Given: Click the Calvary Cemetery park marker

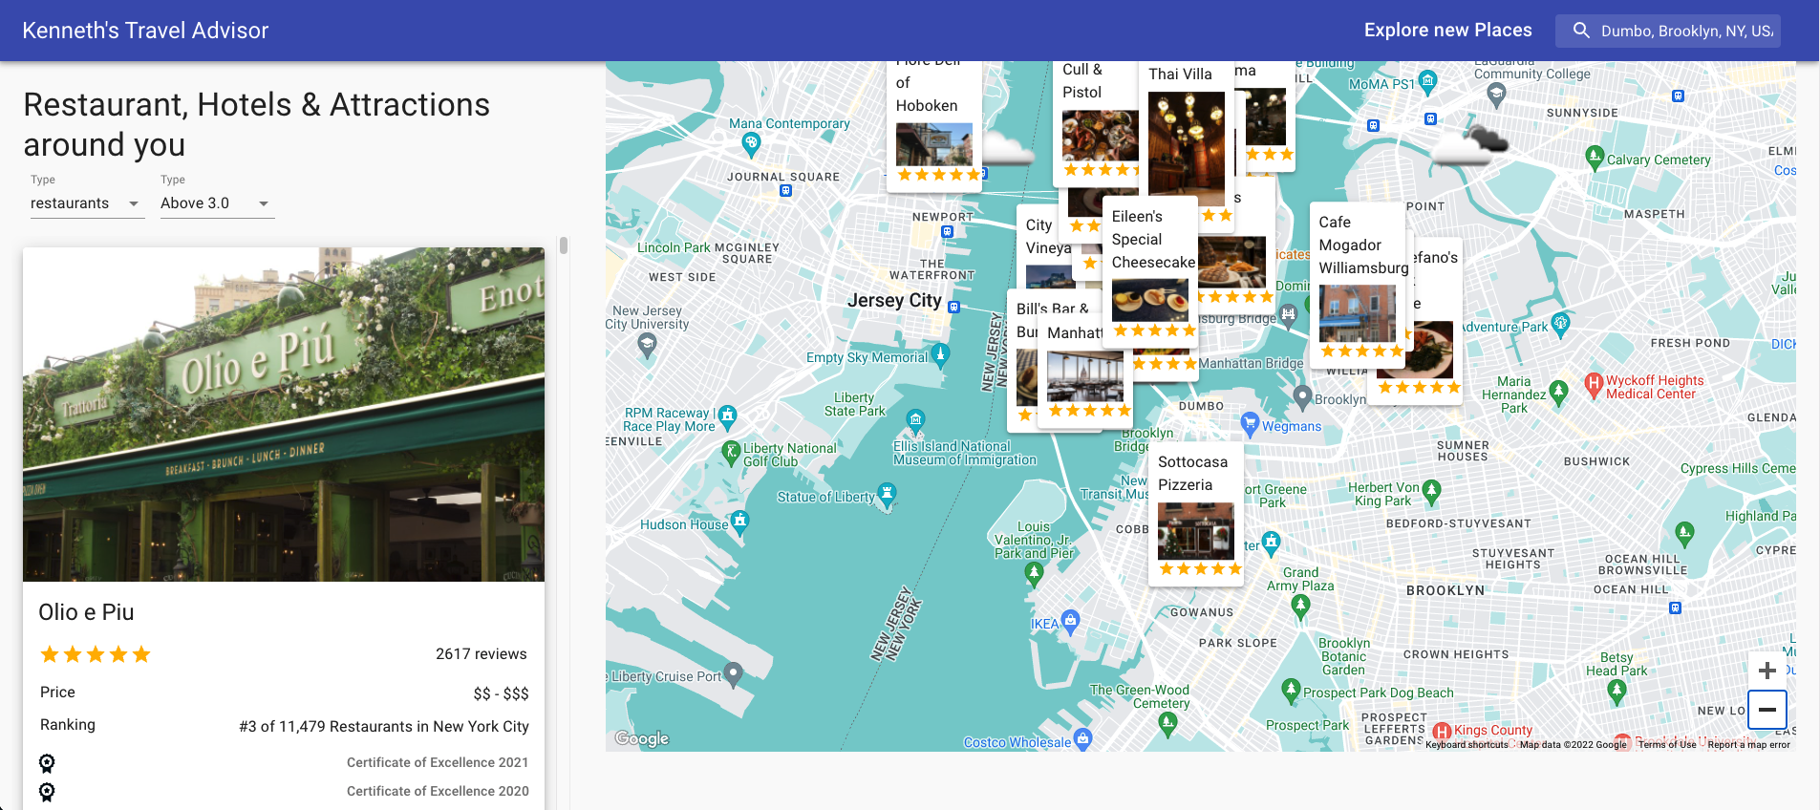Looking at the screenshot, I should tap(1595, 158).
